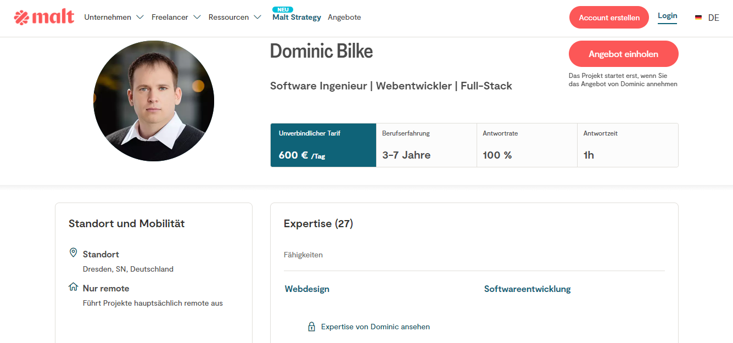Click the German flag icon

point(698,18)
